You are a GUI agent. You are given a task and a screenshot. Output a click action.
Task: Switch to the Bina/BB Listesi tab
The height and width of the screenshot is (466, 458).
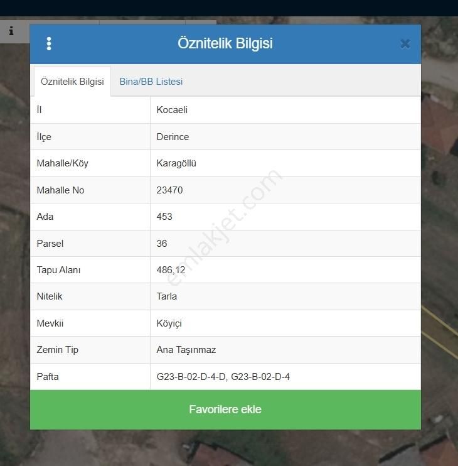coord(151,82)
